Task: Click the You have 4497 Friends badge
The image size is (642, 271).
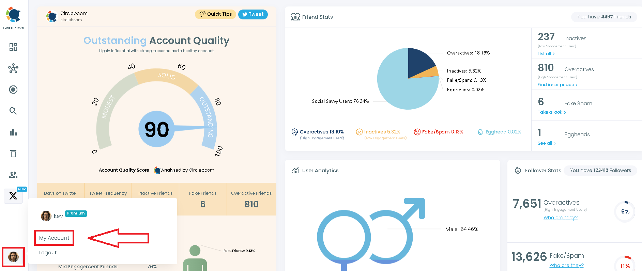Action: pyautogui.click(x=604, y=17)
